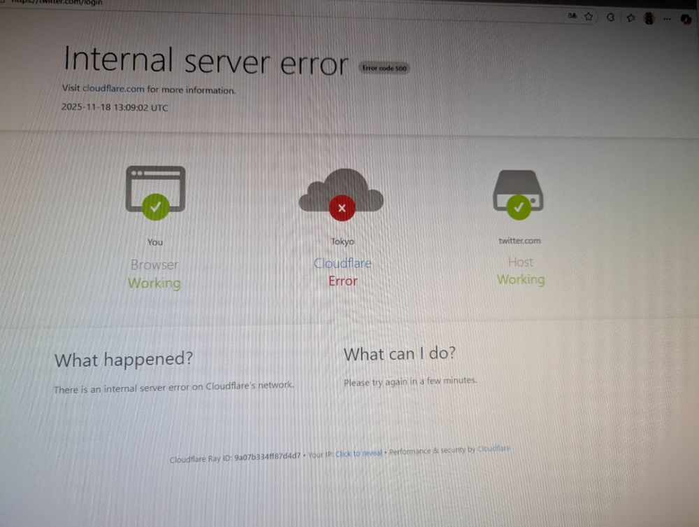Click the red X error badge

[342, 208]
